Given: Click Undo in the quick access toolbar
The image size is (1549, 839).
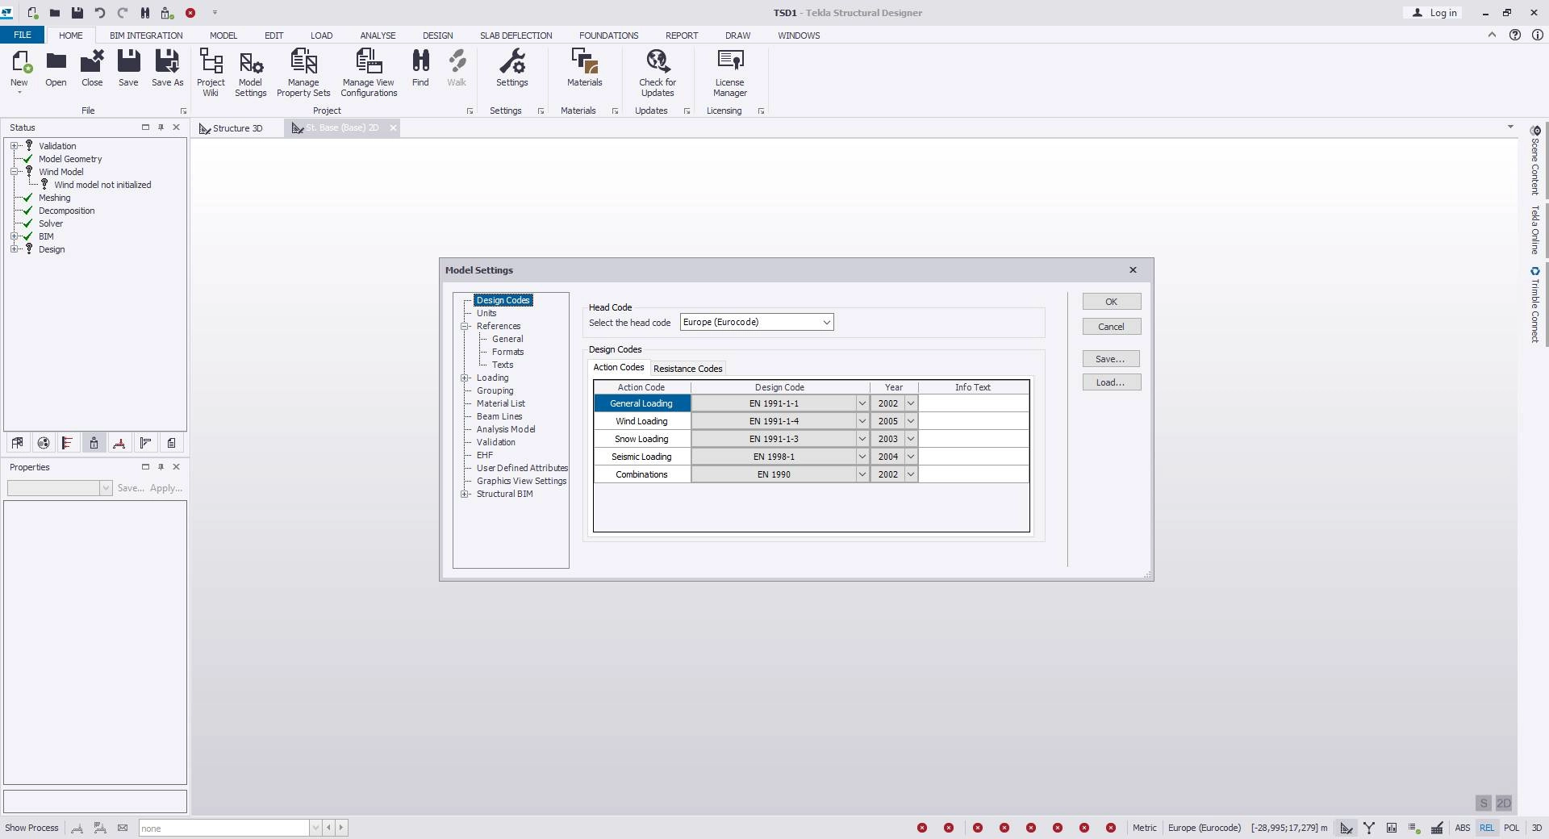Looking at the screenshot, I should [100, 13].
